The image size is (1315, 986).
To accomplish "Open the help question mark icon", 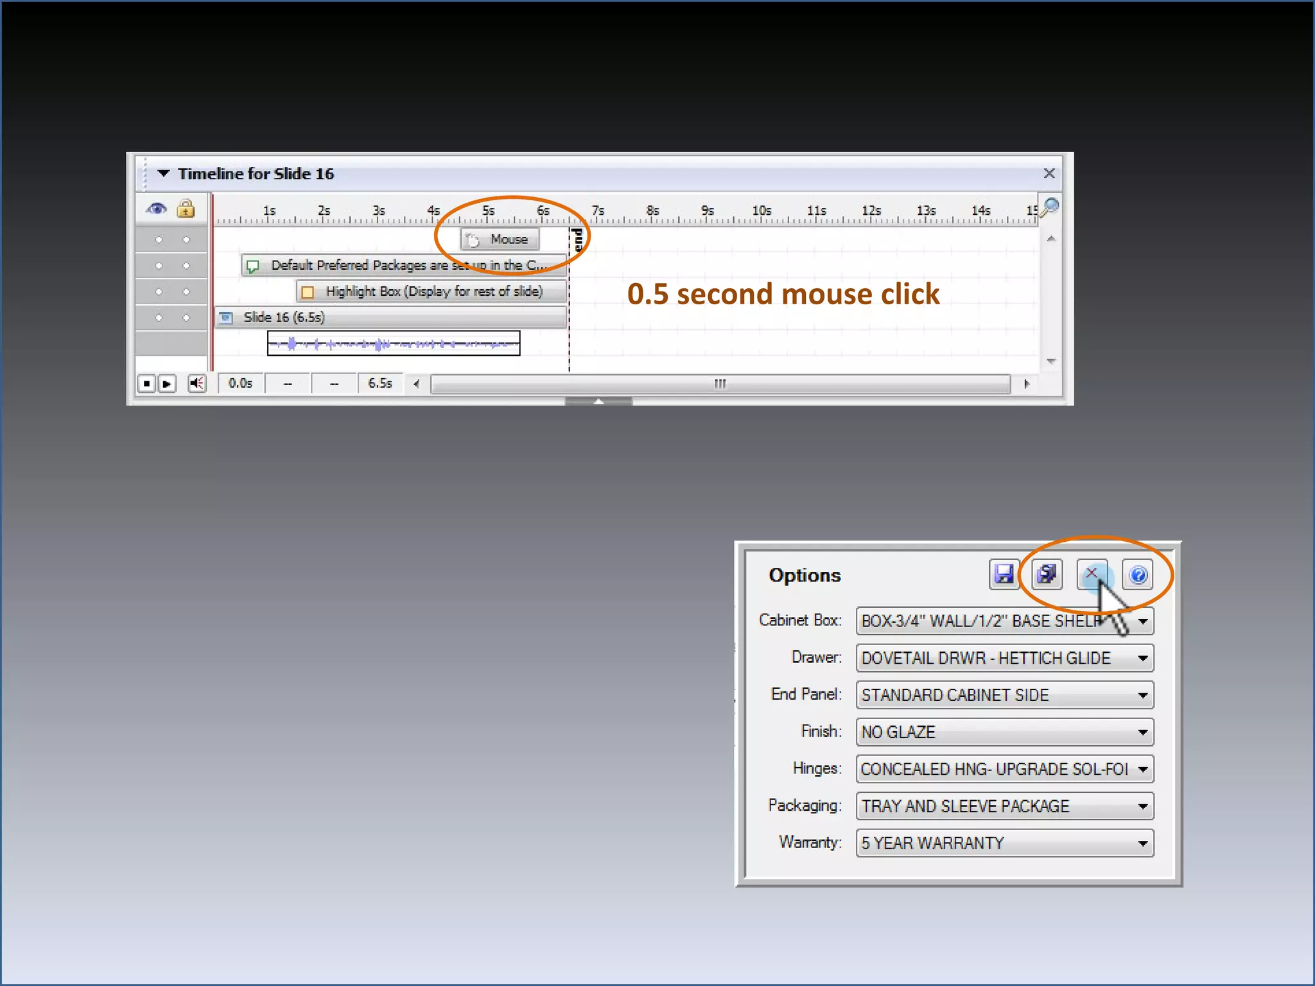I will click(1137, 574).
